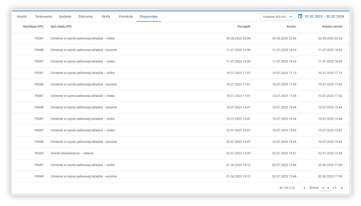This screenshot has width=361, height=206.
Task: Select the Spalanie tab
Action: pyautogui.click(x=65, y=17)
